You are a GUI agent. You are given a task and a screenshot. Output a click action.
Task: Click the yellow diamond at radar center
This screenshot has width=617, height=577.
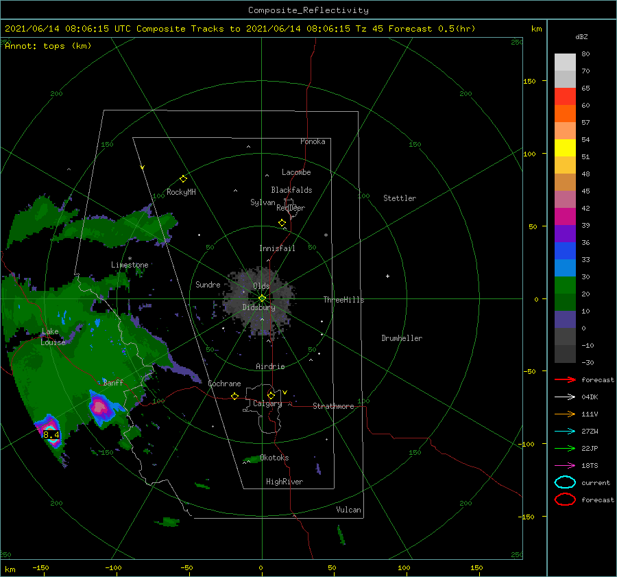262,298
